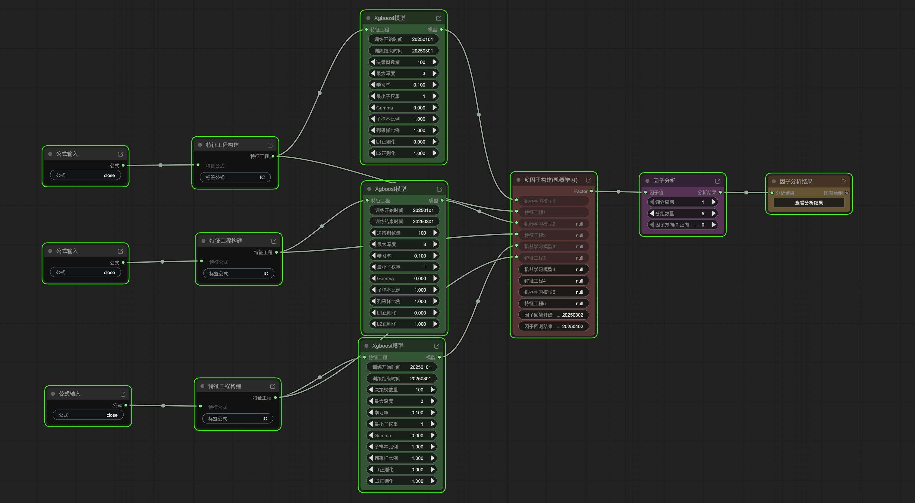This screenshot has height=503, width=915.
Task: Click 公式 close field in top 公式输入
Action: click(x=85, y=175)
